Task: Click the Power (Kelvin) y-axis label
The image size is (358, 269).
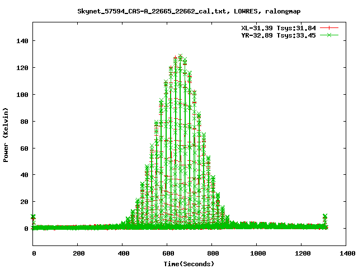Action: pyautogui.click(x=6, y=135)
